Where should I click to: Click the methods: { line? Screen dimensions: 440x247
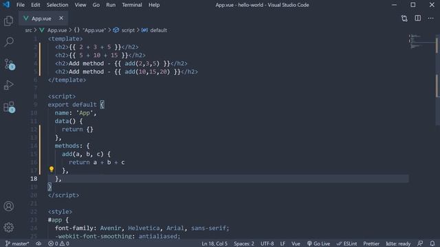(x=72, y=146)
